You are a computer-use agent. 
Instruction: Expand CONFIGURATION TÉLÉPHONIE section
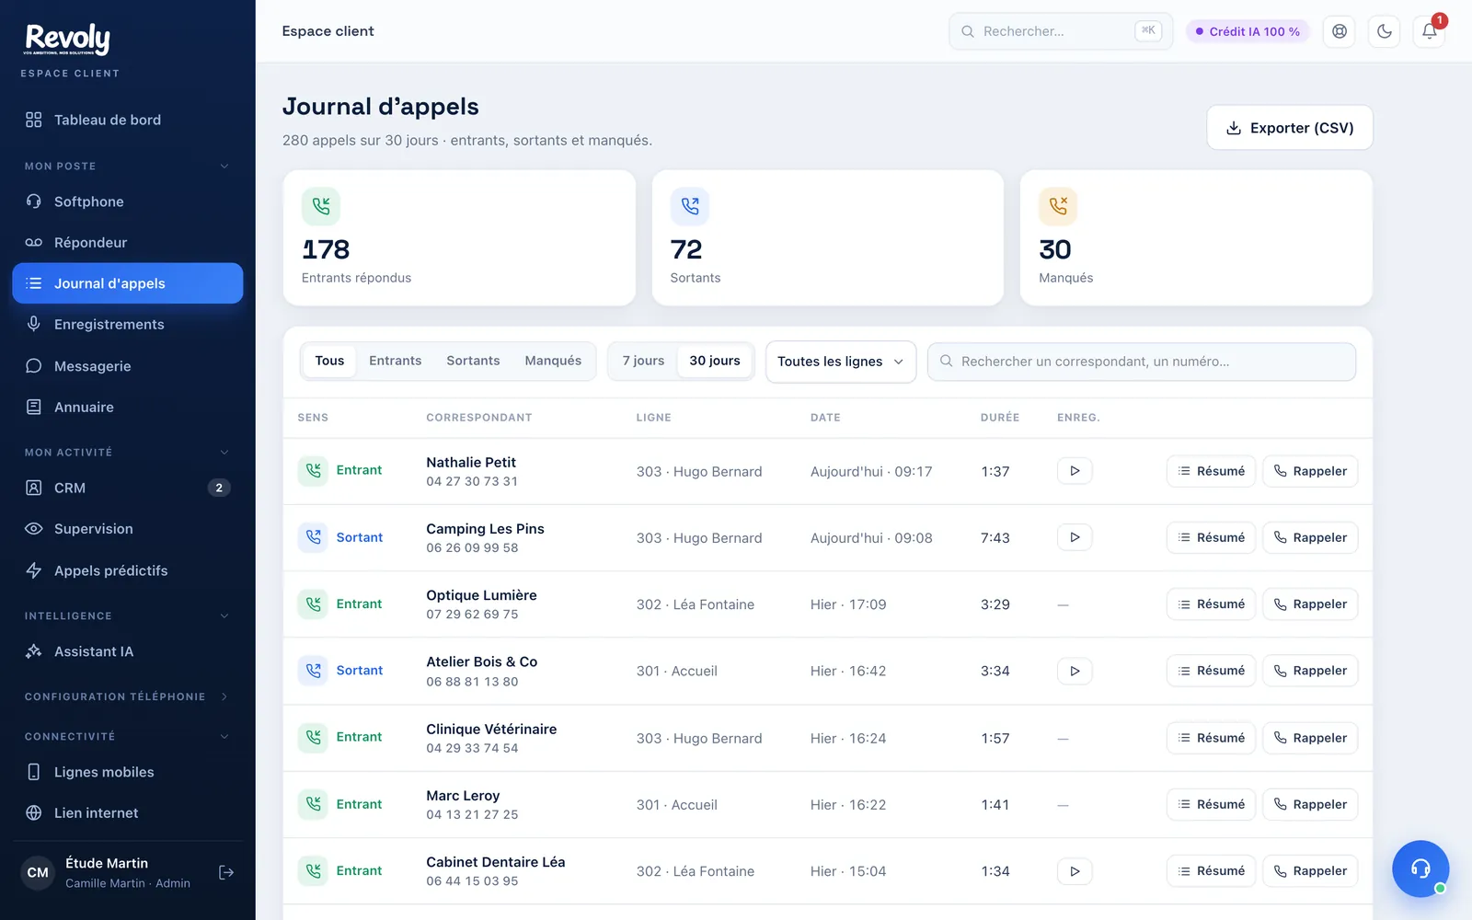point(128,696)
